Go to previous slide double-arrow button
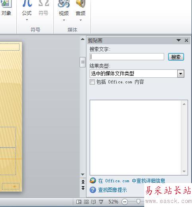Viewport: 192px width, 207px height. (83, 181)
